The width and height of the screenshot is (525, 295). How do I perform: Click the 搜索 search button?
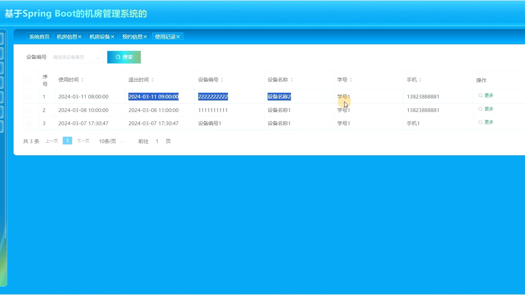124,57
